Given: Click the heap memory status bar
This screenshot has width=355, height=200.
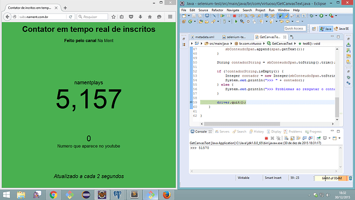Looking at the screenshot, I should coord(331,178).
